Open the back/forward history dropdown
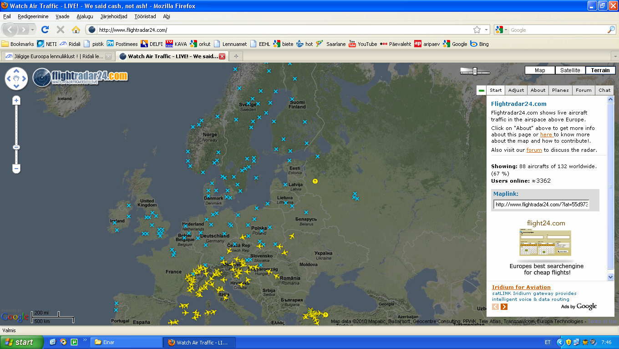This screenshot has width=619, height=349. pyautogui.click(x=32, y=30)
